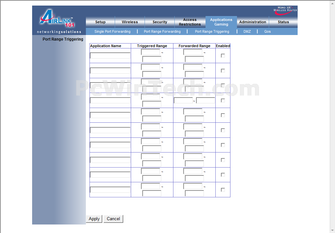
Task: Select the Applications Gaming tab
Action: coord(221,22)
